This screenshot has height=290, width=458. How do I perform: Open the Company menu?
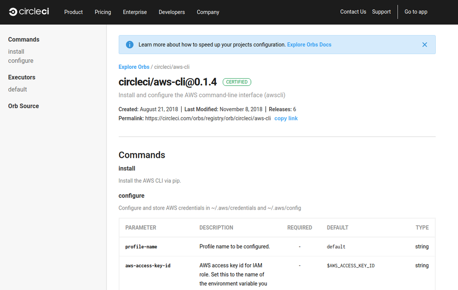point(208,12)
